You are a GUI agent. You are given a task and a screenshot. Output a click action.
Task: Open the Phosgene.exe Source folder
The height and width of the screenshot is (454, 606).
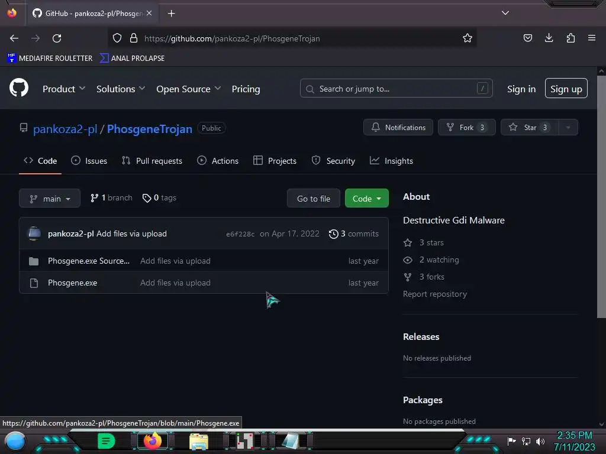[89, 261]
